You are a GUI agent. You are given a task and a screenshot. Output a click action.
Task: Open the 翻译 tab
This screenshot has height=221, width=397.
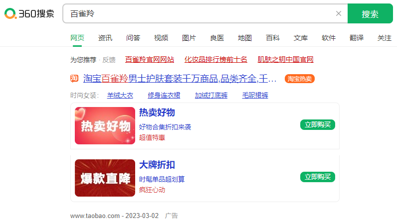[357, 38]
